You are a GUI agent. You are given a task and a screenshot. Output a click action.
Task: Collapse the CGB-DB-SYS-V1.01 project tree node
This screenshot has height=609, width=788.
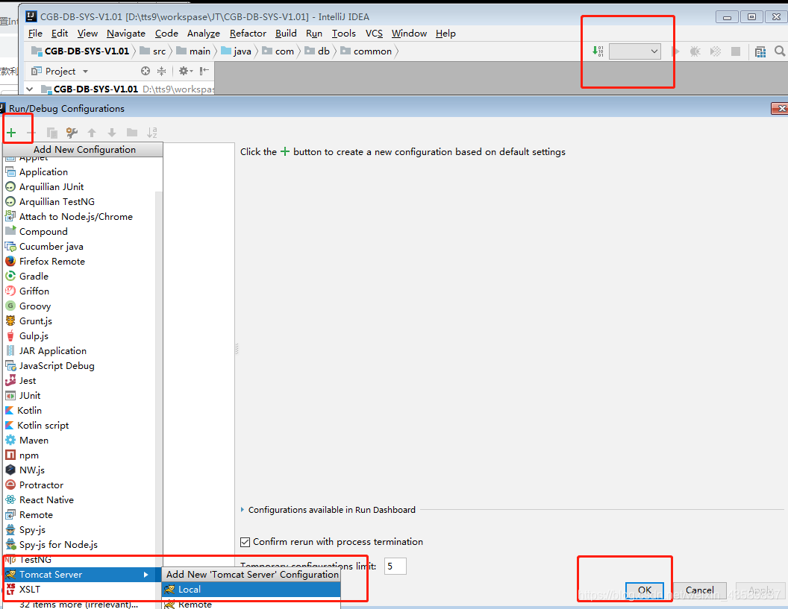pos(30,89)
